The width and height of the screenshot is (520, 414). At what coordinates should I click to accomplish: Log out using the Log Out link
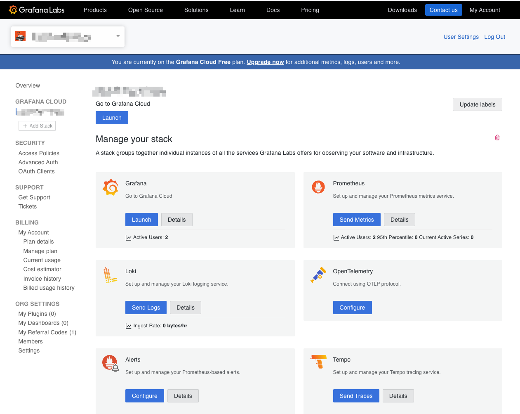click(x=494, y=37)
